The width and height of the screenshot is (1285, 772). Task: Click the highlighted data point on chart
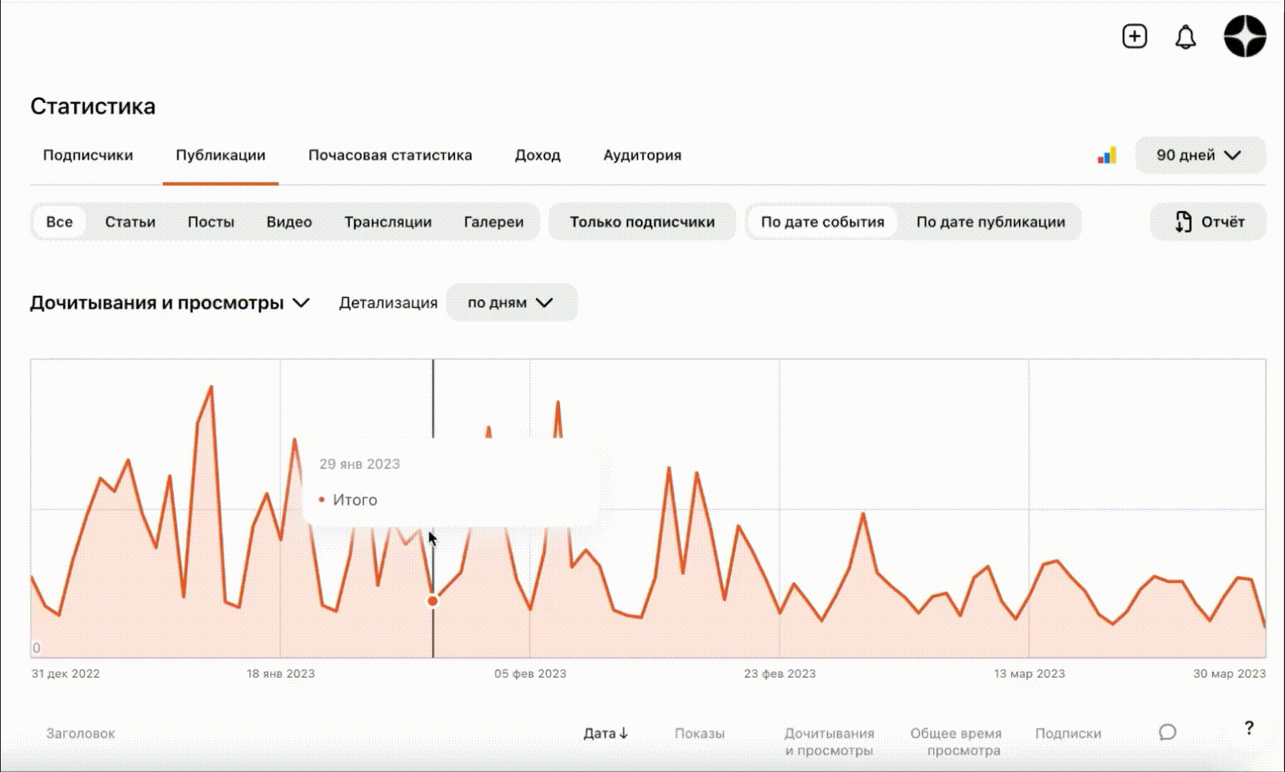pyautogui.click(x=432, y=601)
